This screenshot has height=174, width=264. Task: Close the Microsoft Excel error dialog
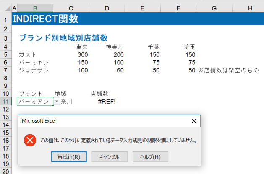click(x=193, y=121)
